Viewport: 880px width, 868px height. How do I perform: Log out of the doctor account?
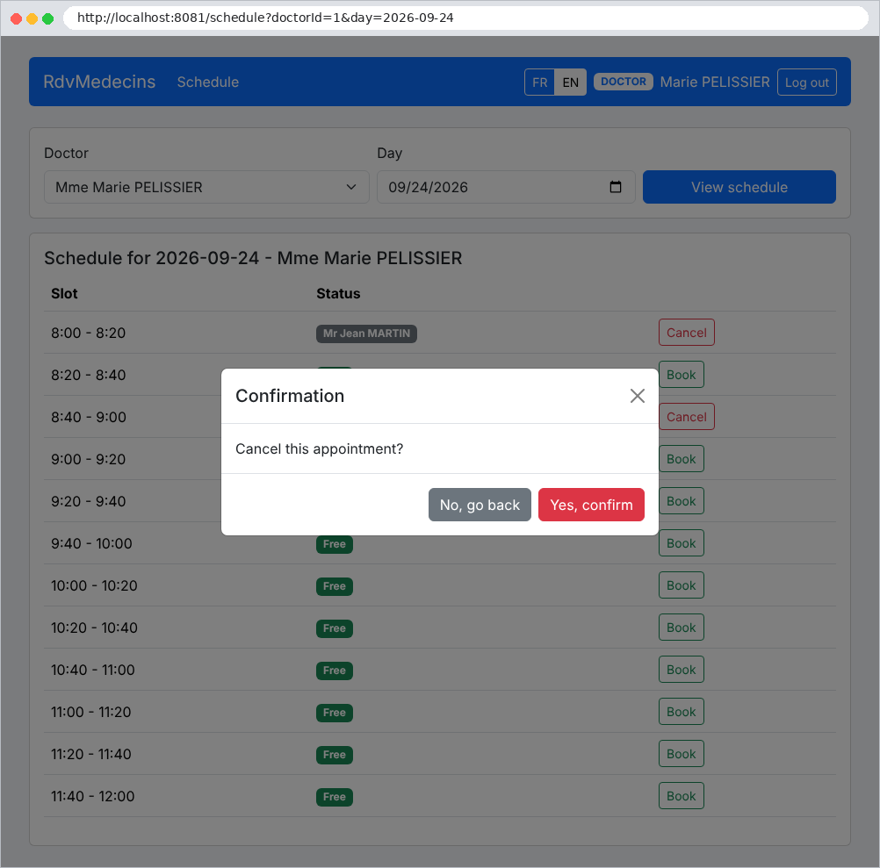click(806, 82)
